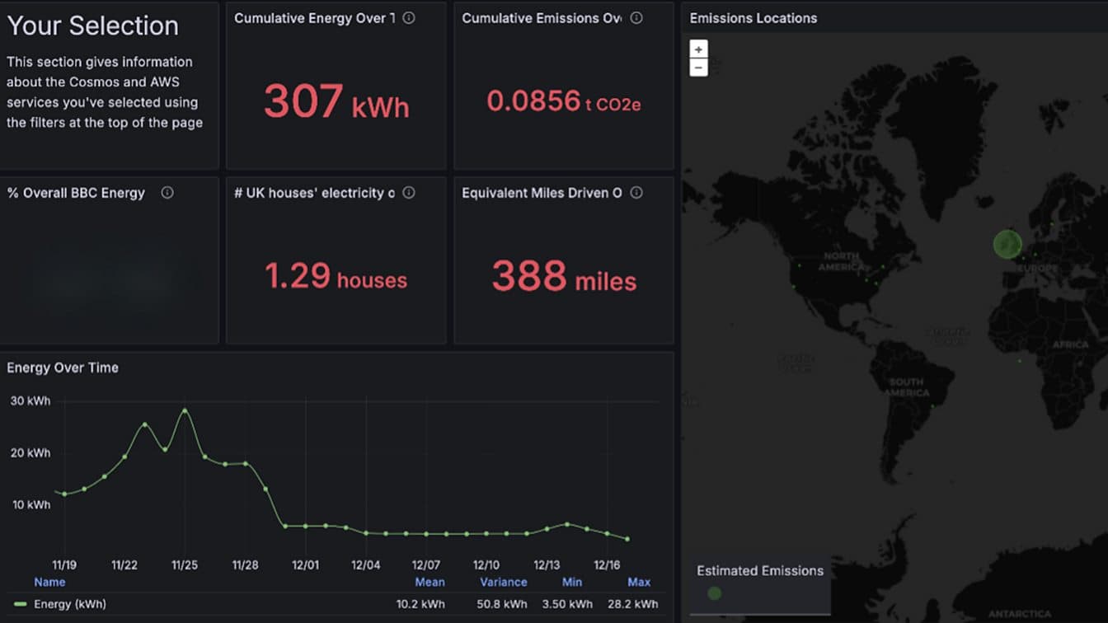Open the info tooltip on Cumulative Energy panel
The image size is (1108, 623).
(x=410, y=17)
